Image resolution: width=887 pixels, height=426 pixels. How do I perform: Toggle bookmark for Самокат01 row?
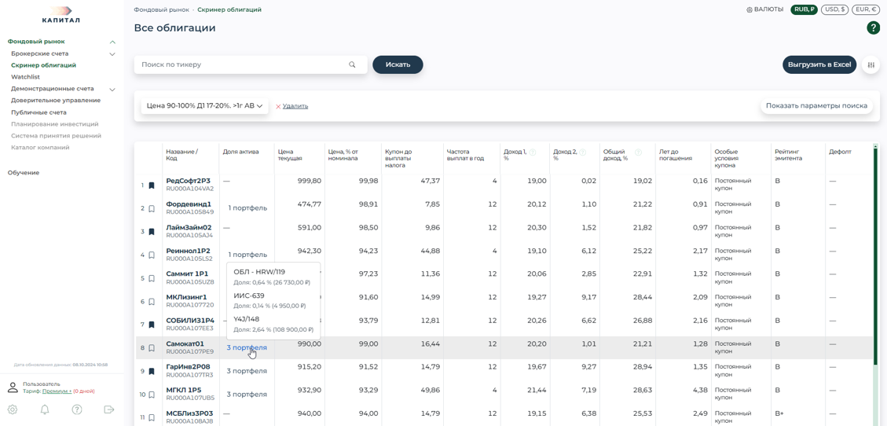coord(152,348)
